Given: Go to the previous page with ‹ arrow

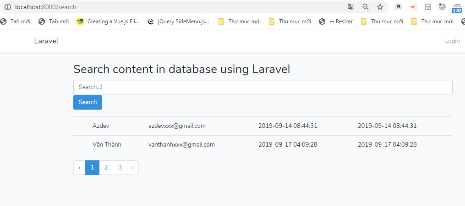Looking at the screenshot, I should tap(79, 168).
